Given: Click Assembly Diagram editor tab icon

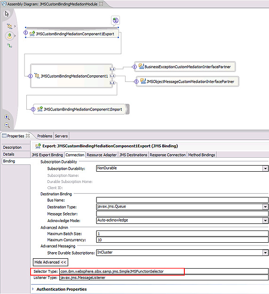Looking at the screenshot, I should click(4, 4).
